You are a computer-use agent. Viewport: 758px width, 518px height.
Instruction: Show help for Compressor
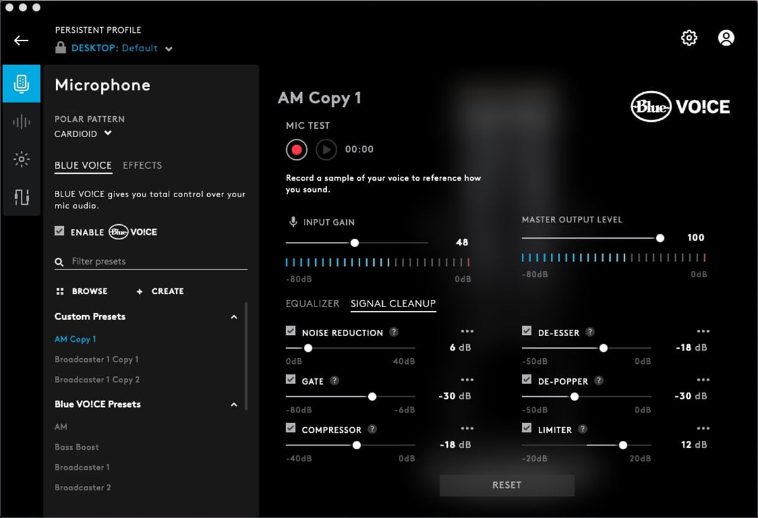372,430
